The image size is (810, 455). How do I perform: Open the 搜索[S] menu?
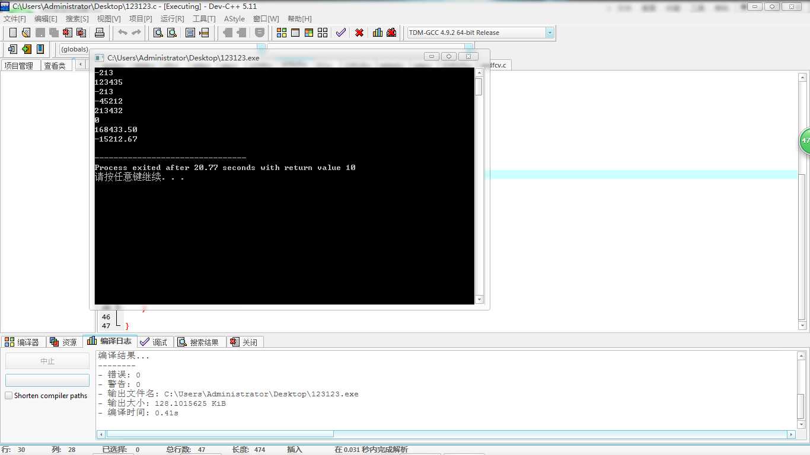[x=77, y=19]
